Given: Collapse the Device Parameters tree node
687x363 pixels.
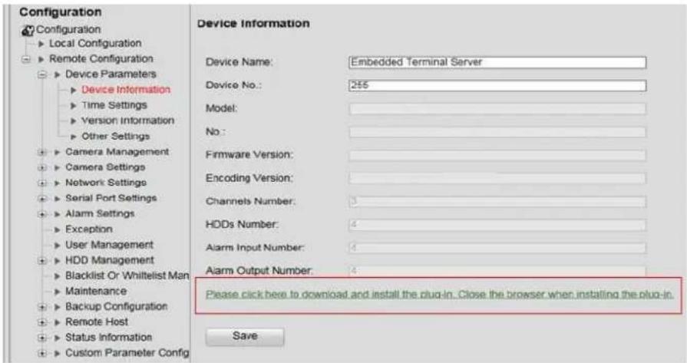Looking at the screenshot, I should click(42, 74).
